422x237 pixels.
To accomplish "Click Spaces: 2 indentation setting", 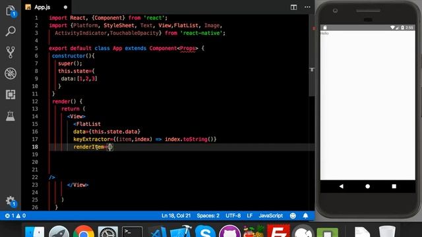I will (x=208, y=215).
